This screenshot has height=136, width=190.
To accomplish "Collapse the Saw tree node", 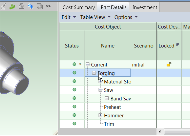I will tap(100, 90).
